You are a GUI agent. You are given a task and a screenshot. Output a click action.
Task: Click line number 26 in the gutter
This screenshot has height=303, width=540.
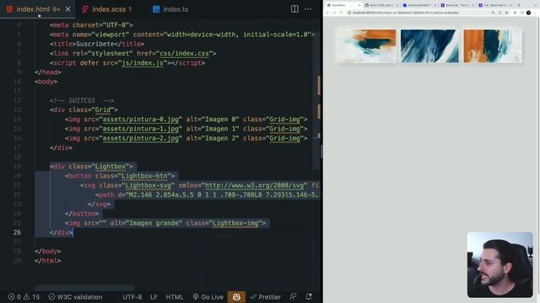[17, 232]
